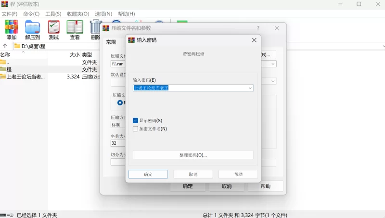385x218 pixels.
Task: Enable the 加密文件名(N) checkbox
Action: [x=136, y=129]
